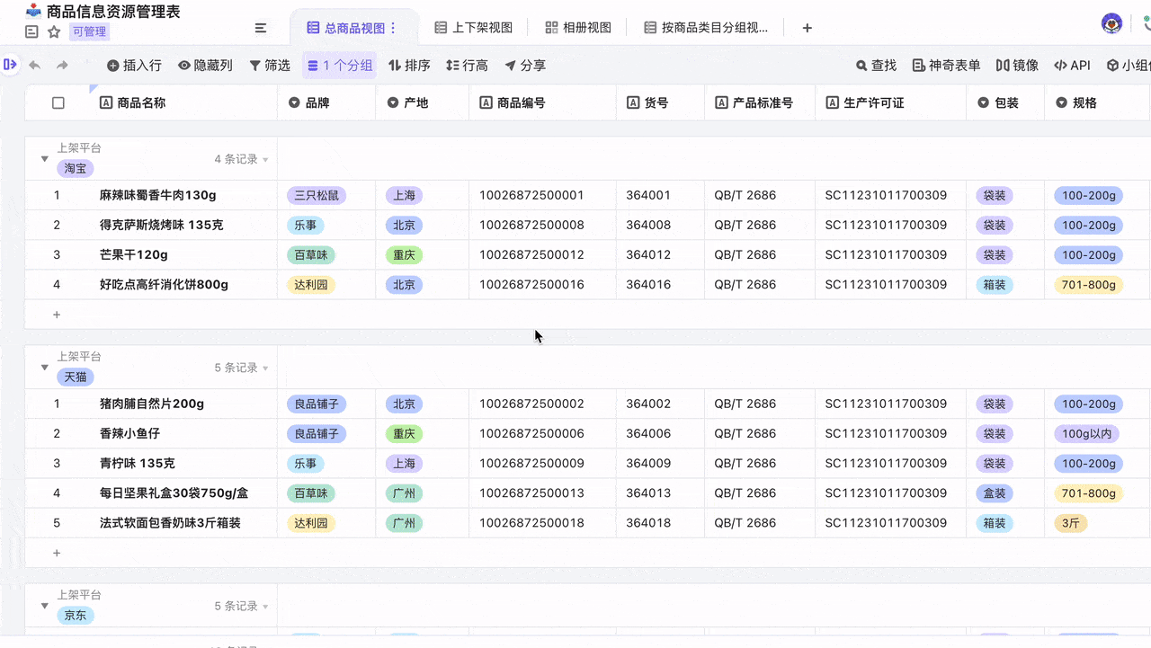The height and width of the screenshot is (648, 1151).
Task: Open the API panel
Action: point(1072,66)
